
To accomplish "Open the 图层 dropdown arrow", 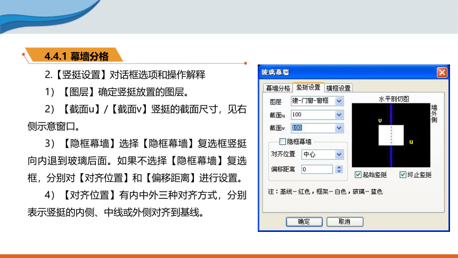I will point(339,101).
